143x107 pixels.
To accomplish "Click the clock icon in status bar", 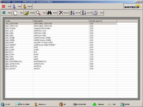I will [3, 104].
